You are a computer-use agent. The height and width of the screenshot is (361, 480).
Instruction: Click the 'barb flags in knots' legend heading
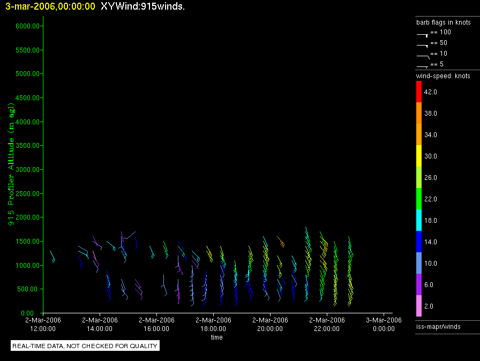pyautogui.click(x=444, y=22)
